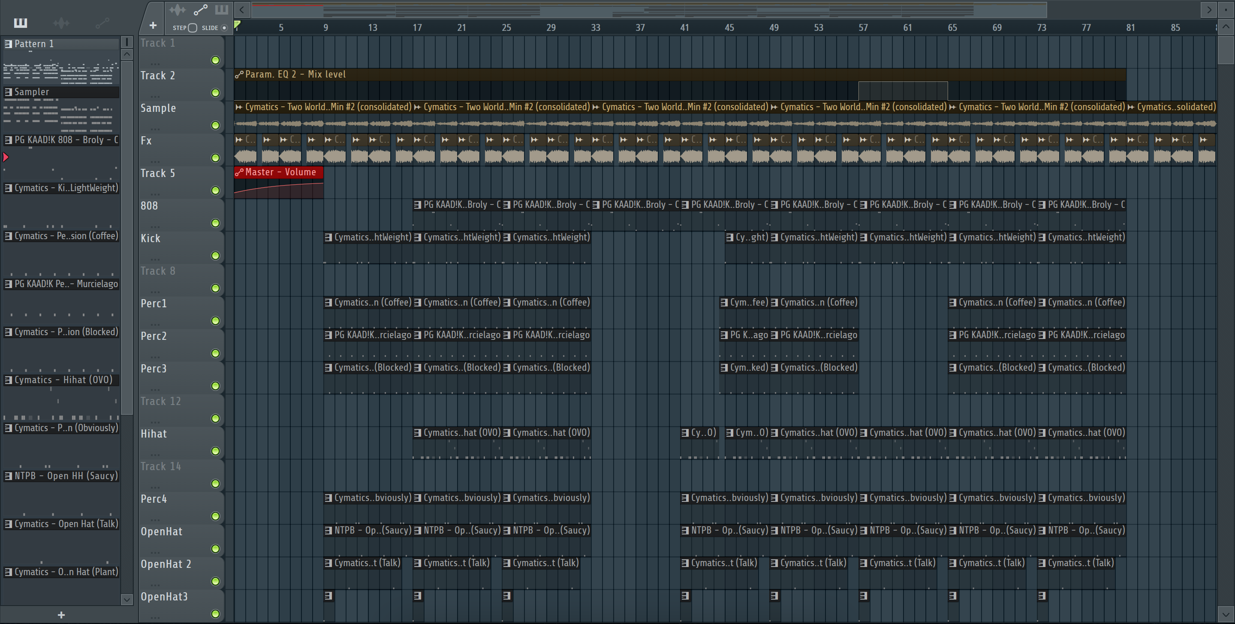Image resolution: width=1235 pixels, height=624 pixels.
Task: Click the playlist vertical scroll up arrow
Action: click(x=1226, y=27)
